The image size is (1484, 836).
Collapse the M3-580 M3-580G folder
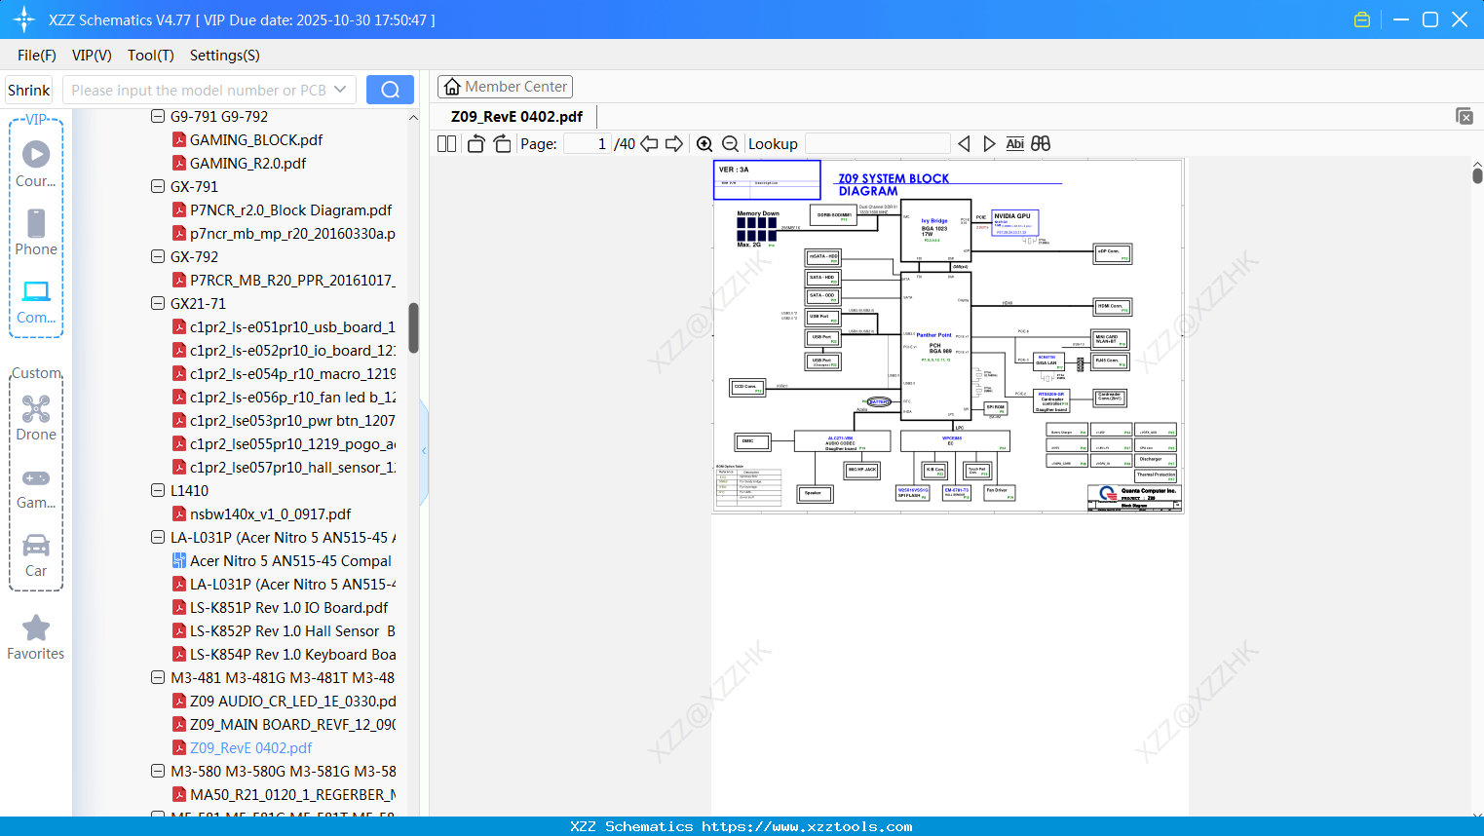click(x=158, y=771)
